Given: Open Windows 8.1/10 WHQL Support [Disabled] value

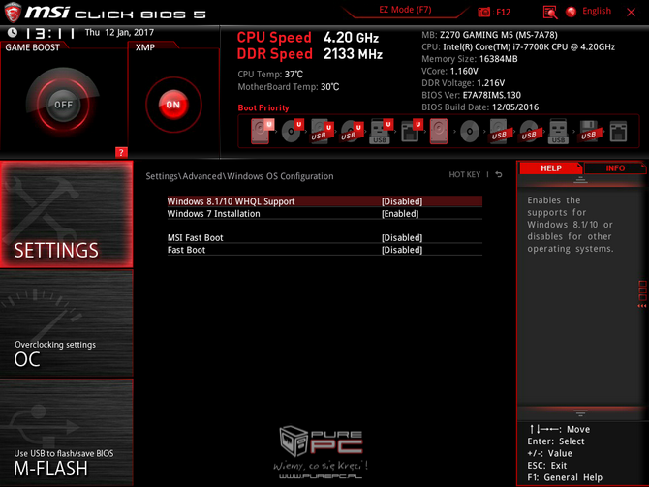Looking at the screenshot, I should (x=402, y=201).
